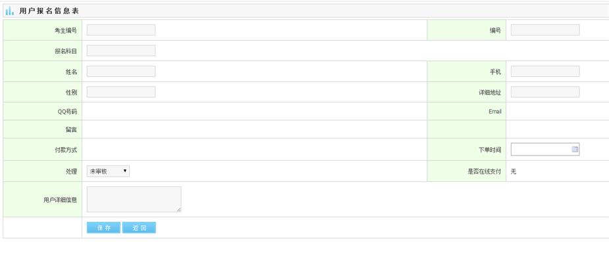Click the 用户报名信息表 header title
The width and height of the screenshot is (609, 258).
49,11
